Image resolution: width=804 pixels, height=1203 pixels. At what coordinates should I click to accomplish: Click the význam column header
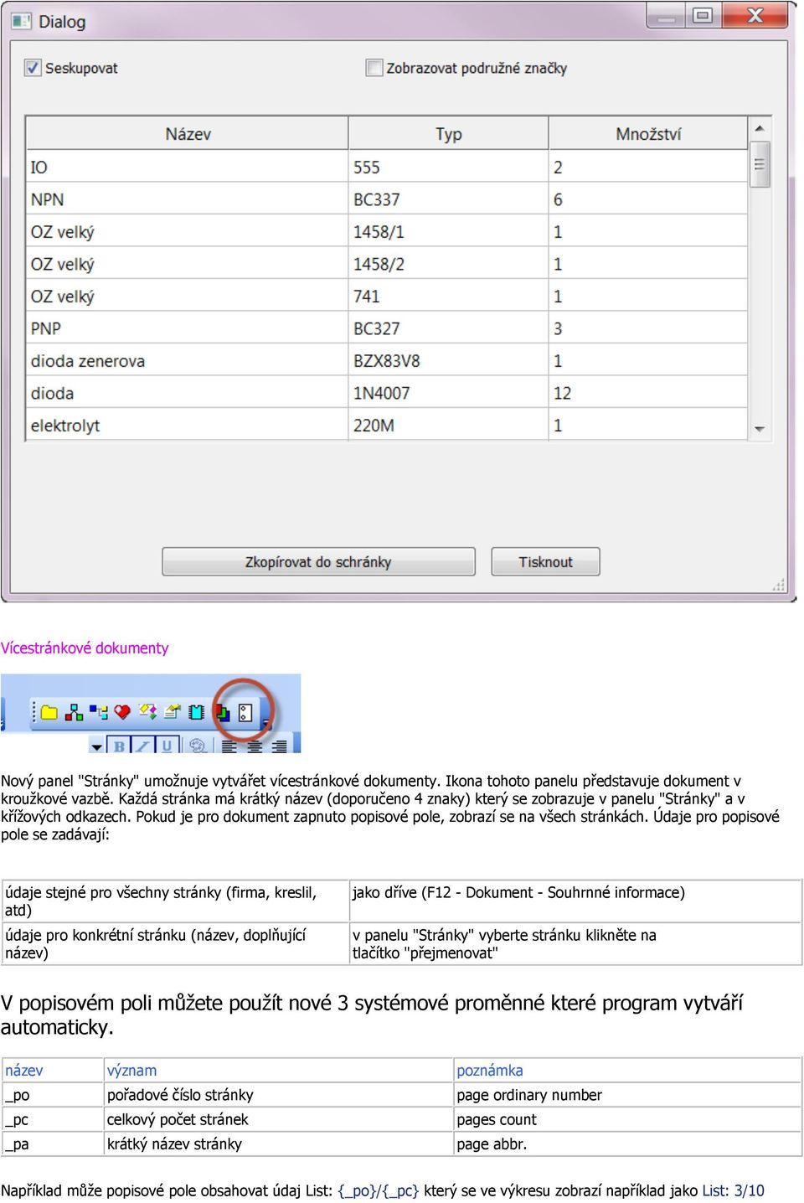click(x=279, y=1070)
